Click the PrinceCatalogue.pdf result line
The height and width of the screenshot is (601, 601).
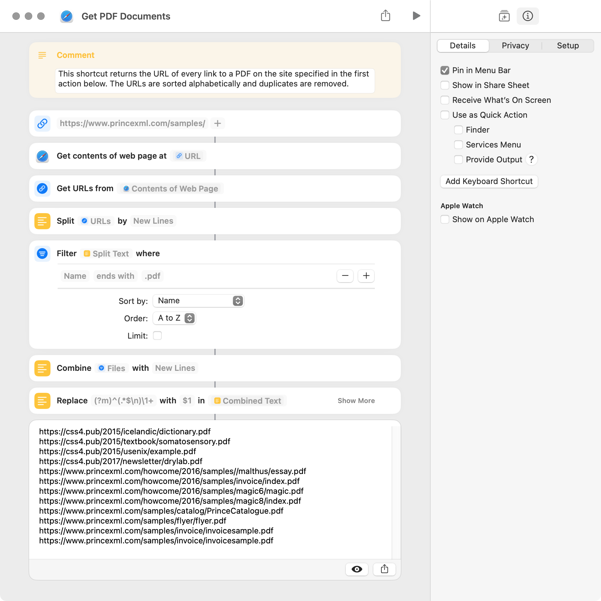[161, 511]
